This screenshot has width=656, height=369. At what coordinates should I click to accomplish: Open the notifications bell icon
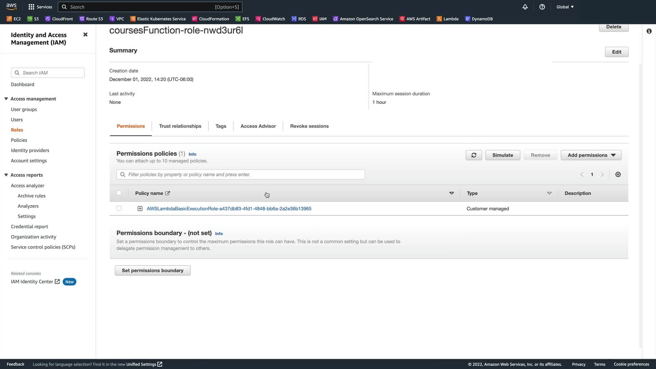pyautogui.click(x=525, y=7)
